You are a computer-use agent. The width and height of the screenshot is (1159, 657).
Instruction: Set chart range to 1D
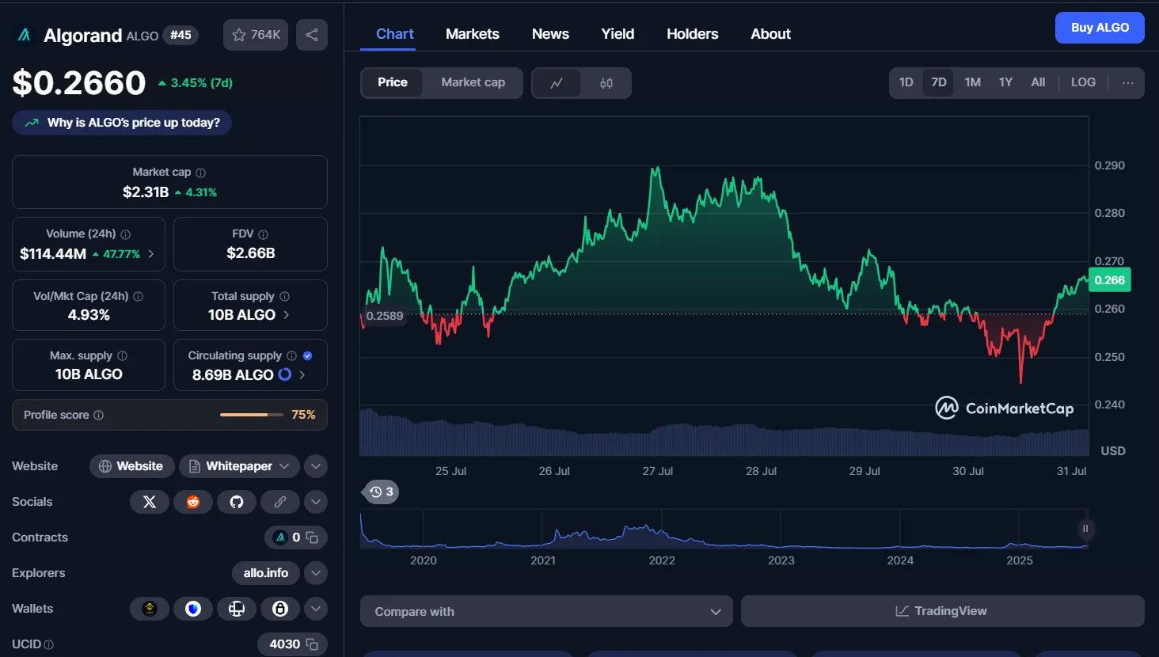coord(906,82)
